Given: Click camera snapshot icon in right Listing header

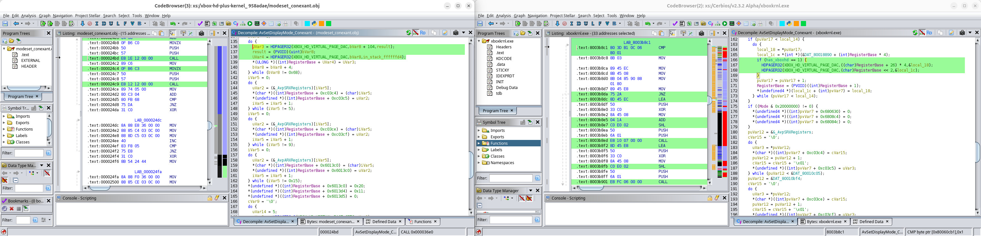Looking at the screenshot, I should pyautogui.click(x=701, y=33).
